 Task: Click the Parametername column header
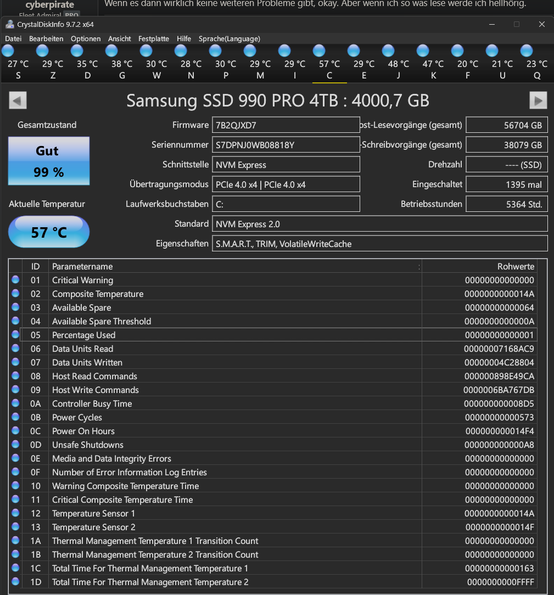tap(235, 266)
